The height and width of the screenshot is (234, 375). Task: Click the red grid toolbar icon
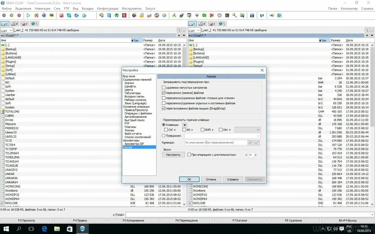[61, 15]
